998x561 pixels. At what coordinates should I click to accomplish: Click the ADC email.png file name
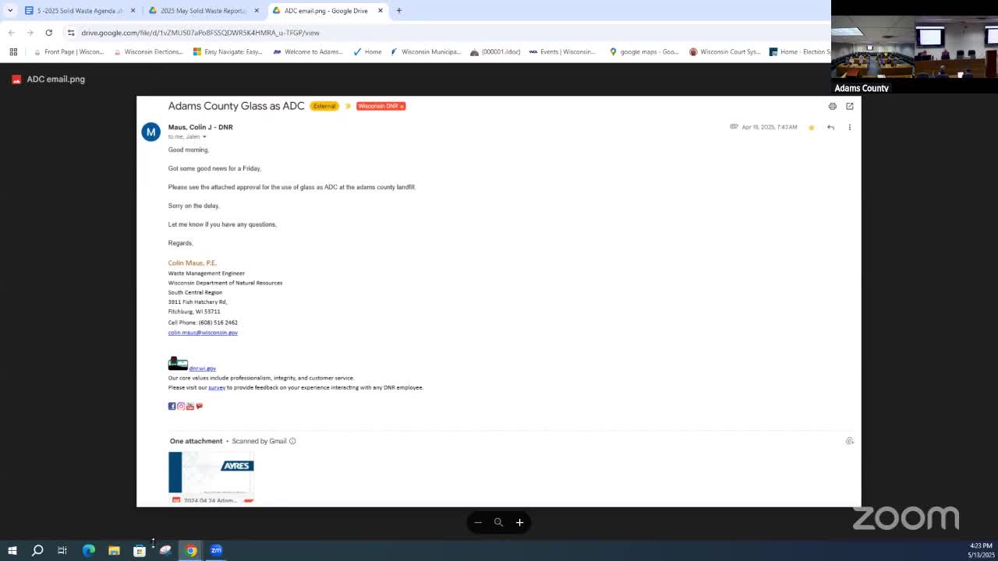(x=55, y=79)
